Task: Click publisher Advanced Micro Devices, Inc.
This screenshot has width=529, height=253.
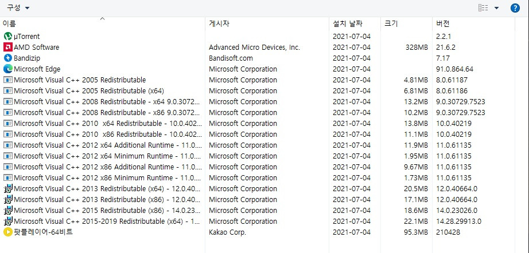Action: [254, 47]
